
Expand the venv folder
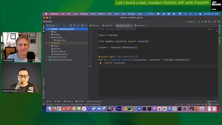(x=49, y=43)
